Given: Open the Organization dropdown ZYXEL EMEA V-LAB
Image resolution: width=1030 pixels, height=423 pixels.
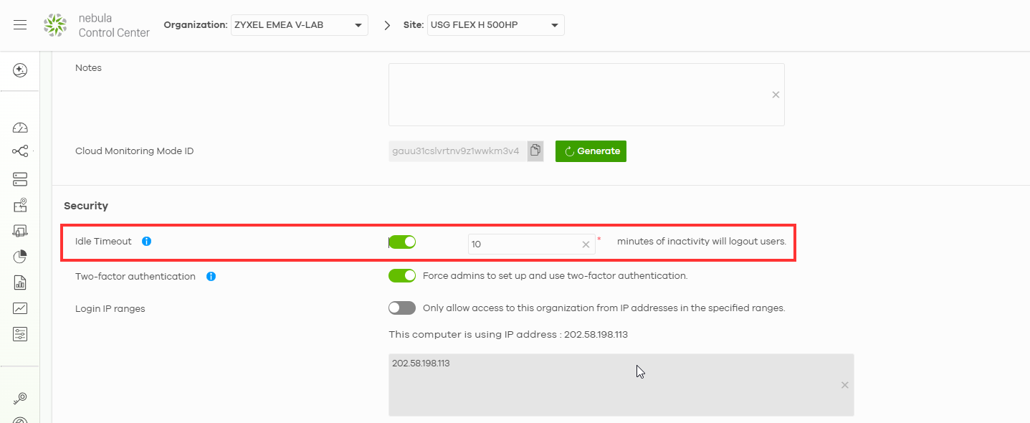Looking at the screenshot, I should coord(300,25).
